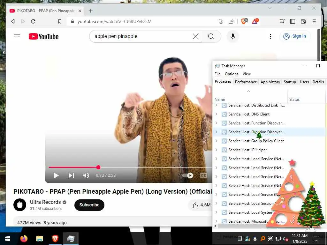327x245 pixels.
Task: Select Service Host: DNS Client process
Action: click(269, 114)
